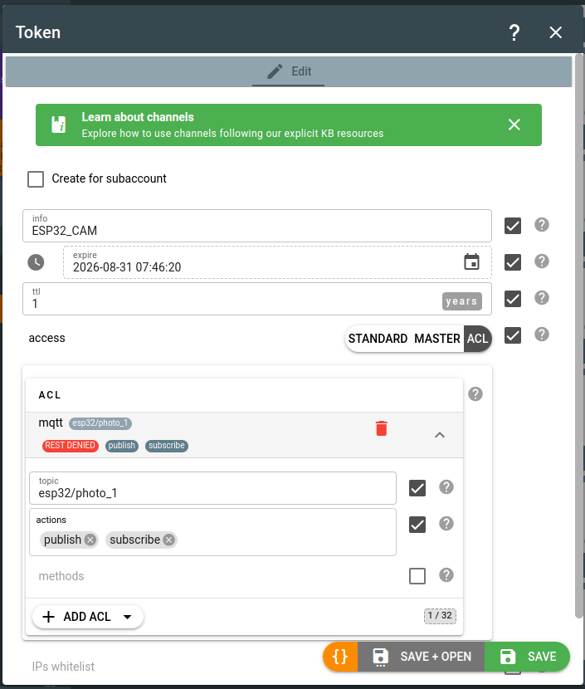
Task: Remove the publish action chip
Action: (90, 540)
